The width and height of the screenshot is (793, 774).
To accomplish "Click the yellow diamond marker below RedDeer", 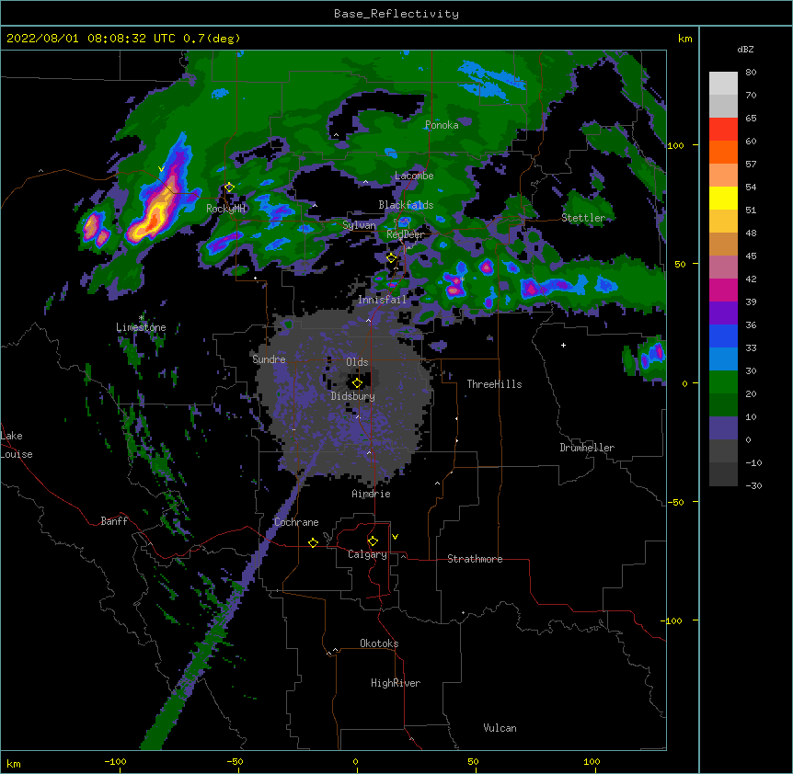I will 391,258.
